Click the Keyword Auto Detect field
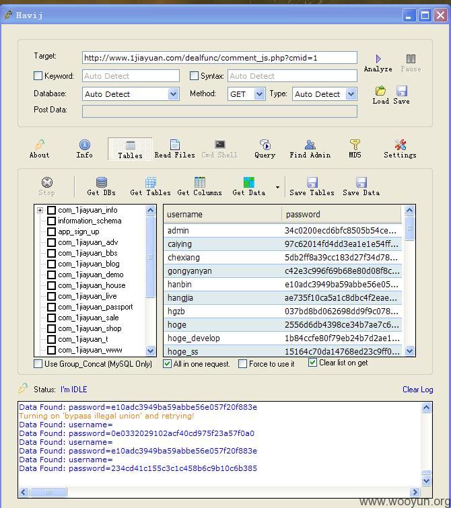The width and height of the screenshot is (451, 508). point(131,76)
